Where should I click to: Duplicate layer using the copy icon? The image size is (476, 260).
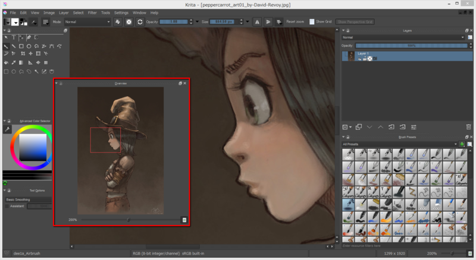pos(359,127)
